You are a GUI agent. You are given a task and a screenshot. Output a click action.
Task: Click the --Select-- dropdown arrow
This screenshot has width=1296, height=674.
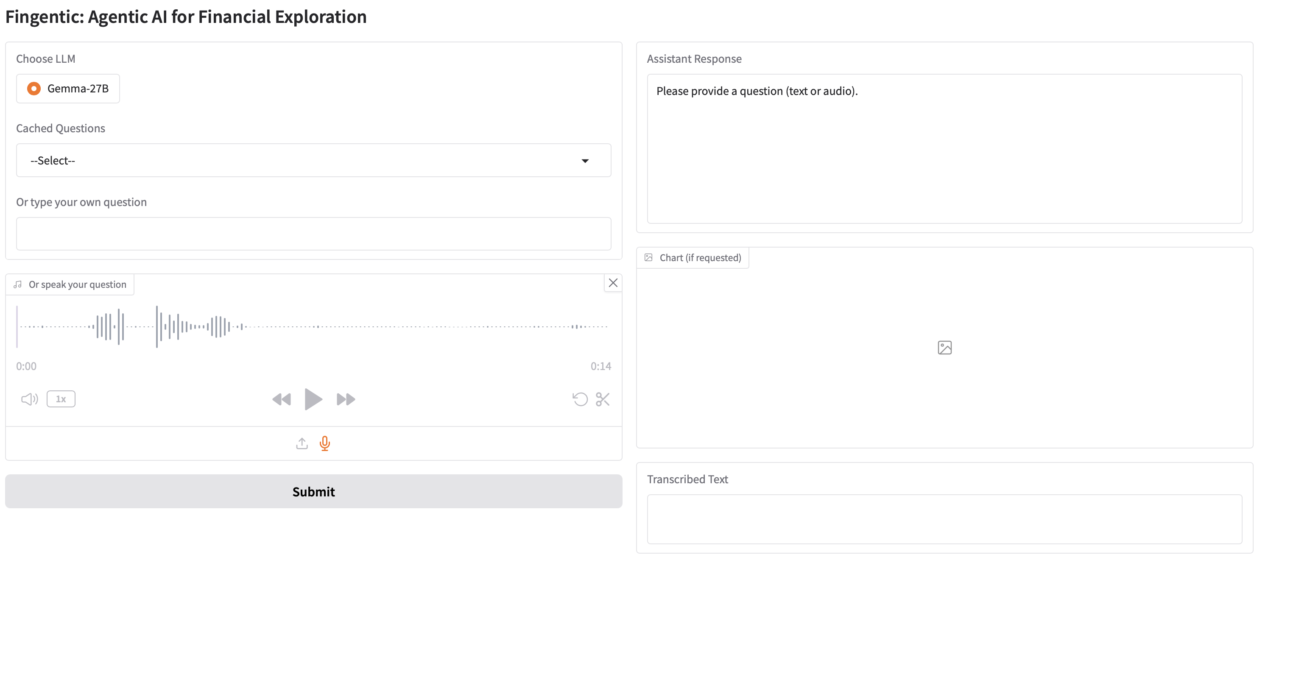click(585, 161)
